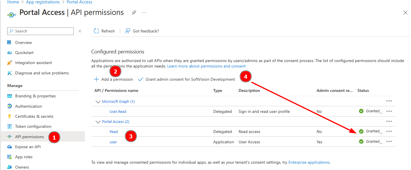Grant admin consent for SoftVision Development
Viewport: 411px width, 170px height.
tap(187, 79)
